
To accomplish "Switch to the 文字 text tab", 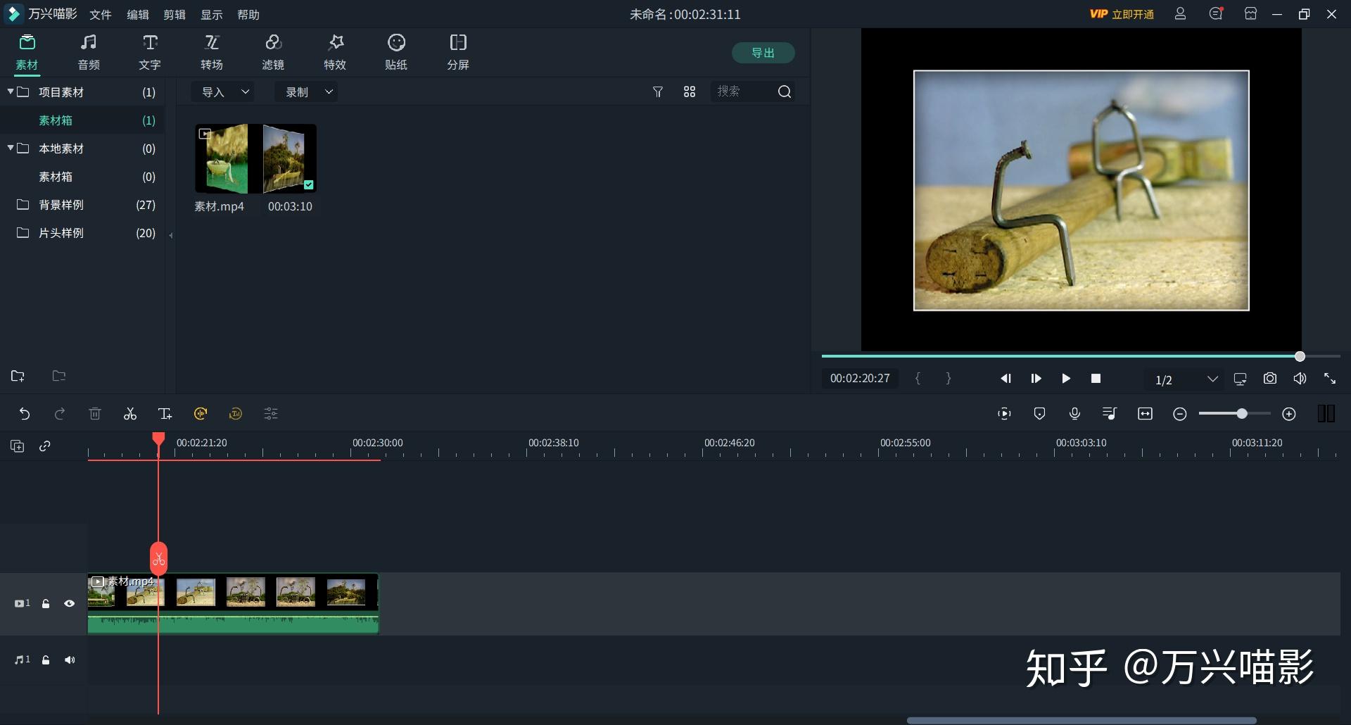I will click(150, 52).
